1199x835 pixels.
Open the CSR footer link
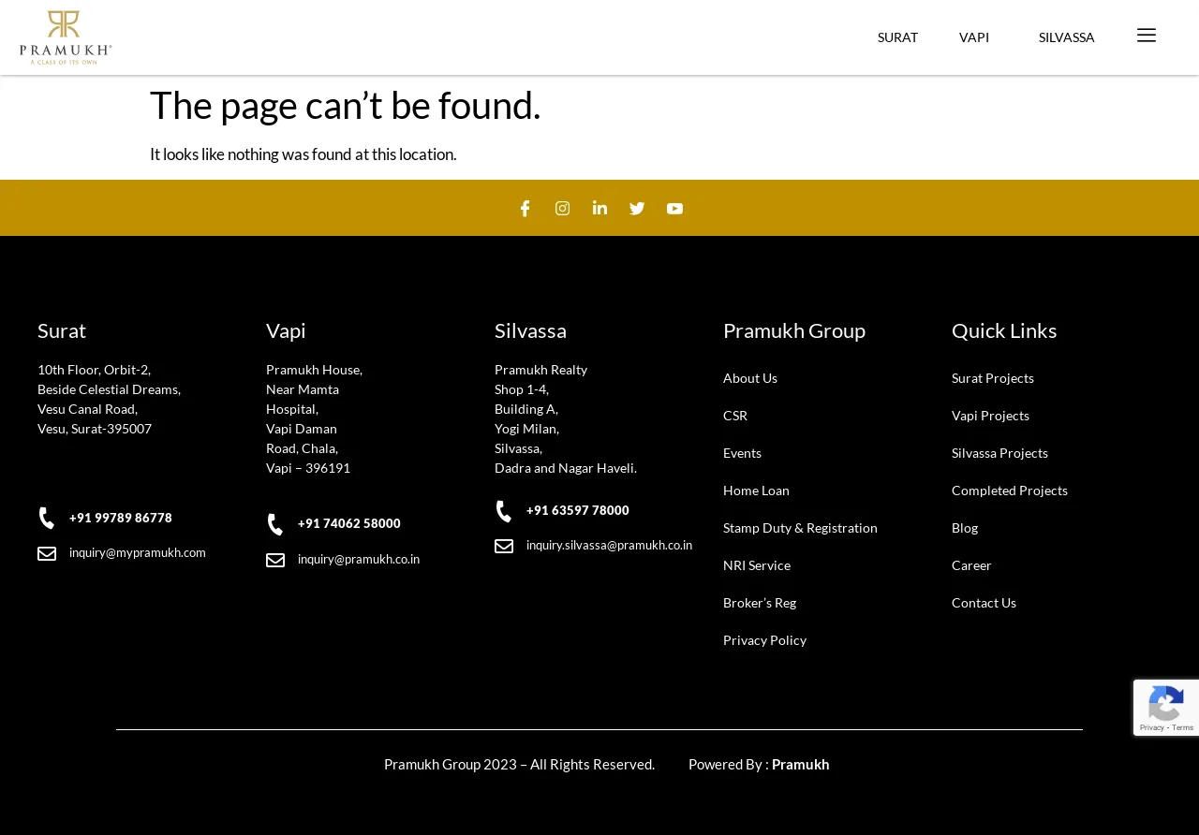point(735,416)
